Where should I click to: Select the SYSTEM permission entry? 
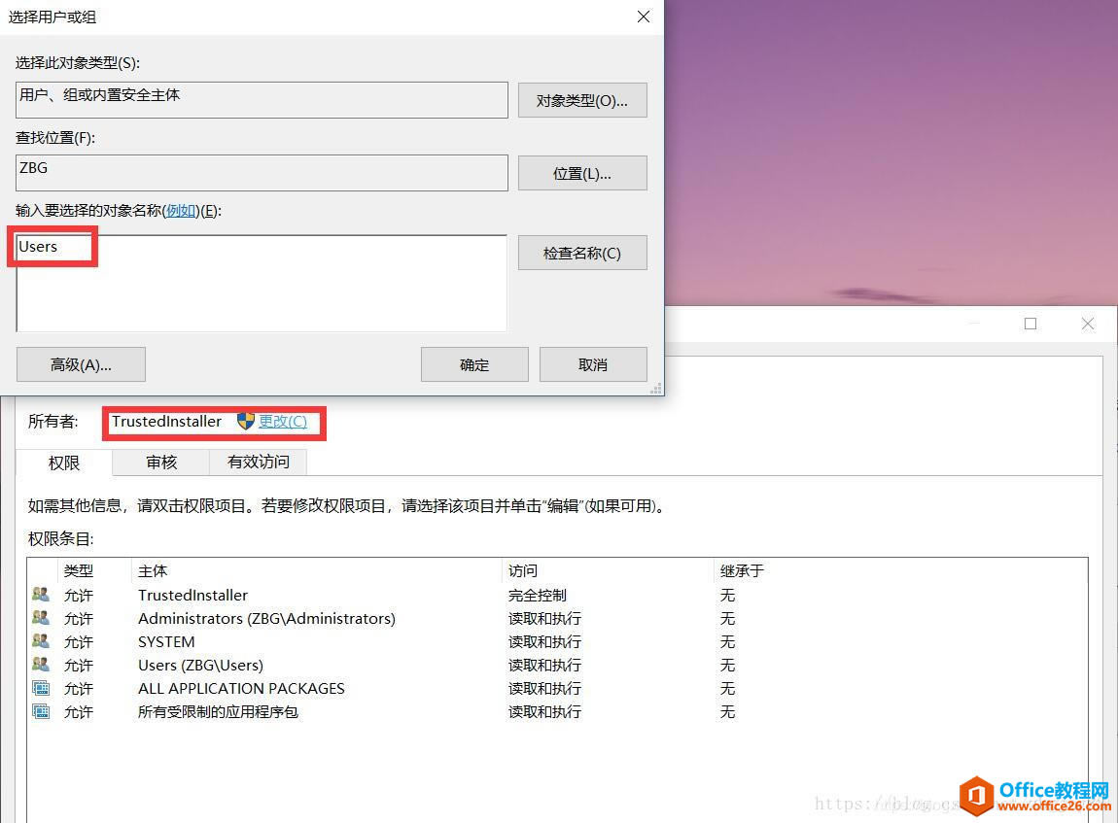click(558, 642)
